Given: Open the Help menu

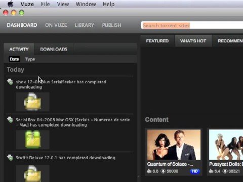Looking at the screenshot, I should (109, 4).
